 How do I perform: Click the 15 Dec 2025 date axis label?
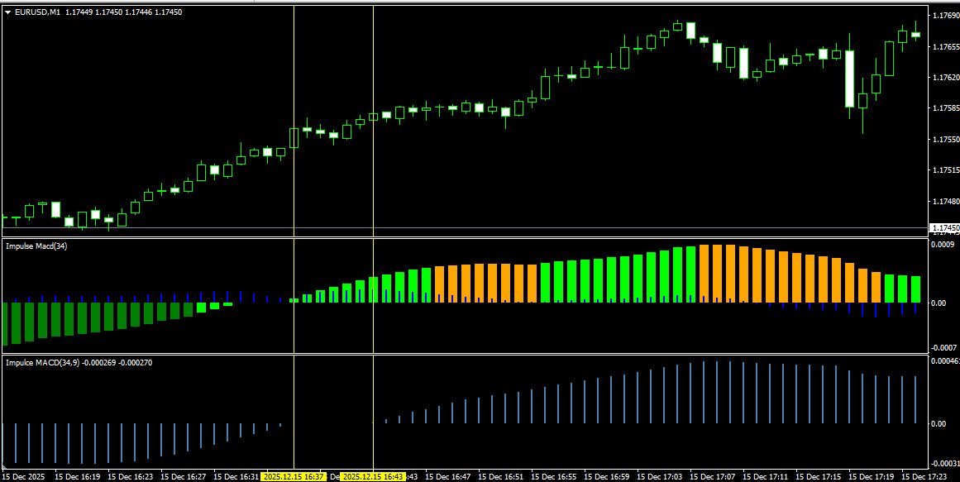[24, 476]
